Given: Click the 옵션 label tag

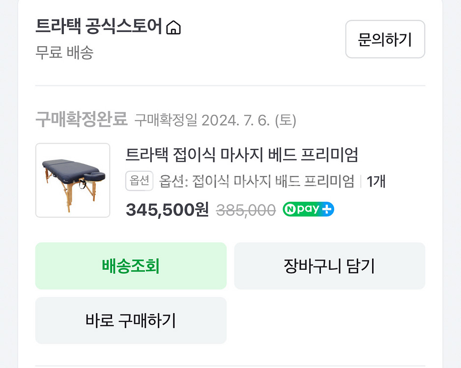Looking at the screenshot, I should [139, 181].
